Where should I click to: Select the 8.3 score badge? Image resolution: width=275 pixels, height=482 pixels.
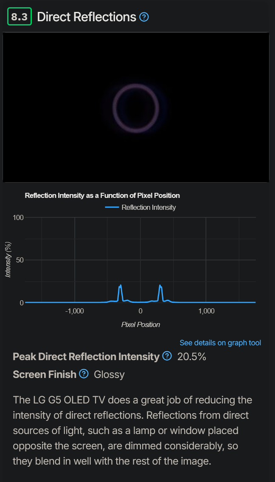(x=19, y=17)
